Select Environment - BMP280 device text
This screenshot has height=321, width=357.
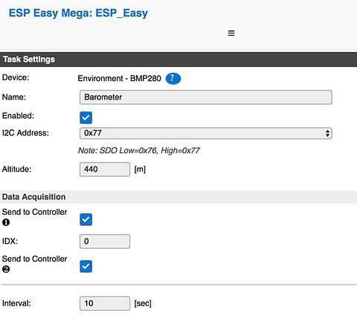119,78
